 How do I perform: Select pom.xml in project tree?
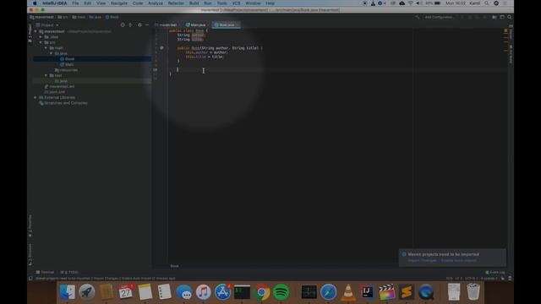(54, 92)
